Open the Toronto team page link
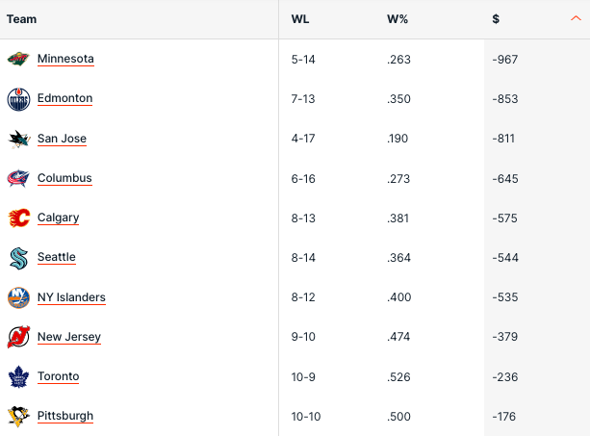Screen dimensions: 590x436 coord(58,376)
